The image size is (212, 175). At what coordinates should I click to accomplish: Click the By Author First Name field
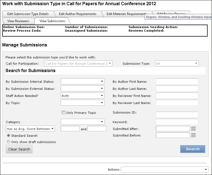click(177, 81)
